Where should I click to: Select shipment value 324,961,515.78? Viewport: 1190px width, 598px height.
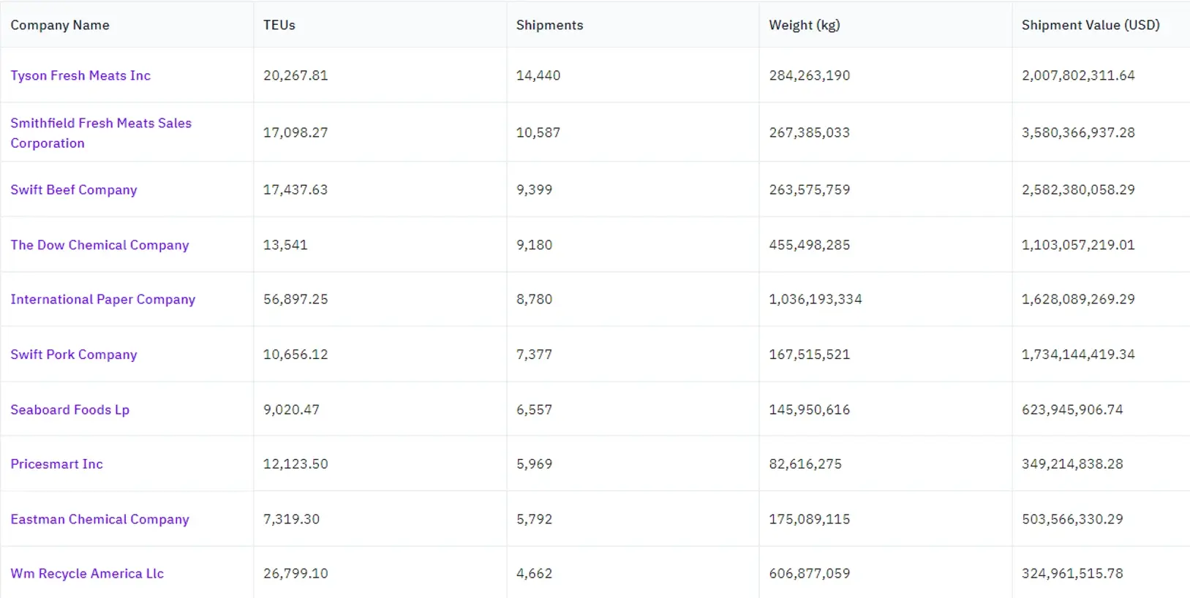pyautogui.click(x=1072, y=574)
